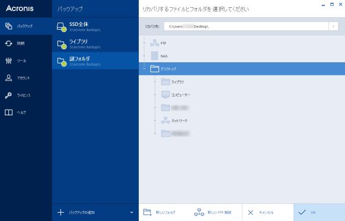Click the Acronis logo
345x221 pixels.
tap(20, 8)
